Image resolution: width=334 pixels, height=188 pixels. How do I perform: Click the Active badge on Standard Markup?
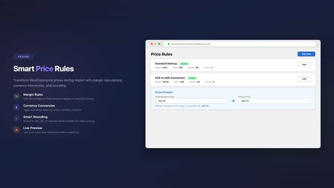(x=184, y=64)
